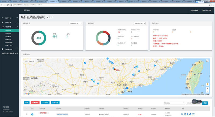Click the trash delete icon in device row
This screenshot has width=215, height=117.
click(x=188, y=114)
